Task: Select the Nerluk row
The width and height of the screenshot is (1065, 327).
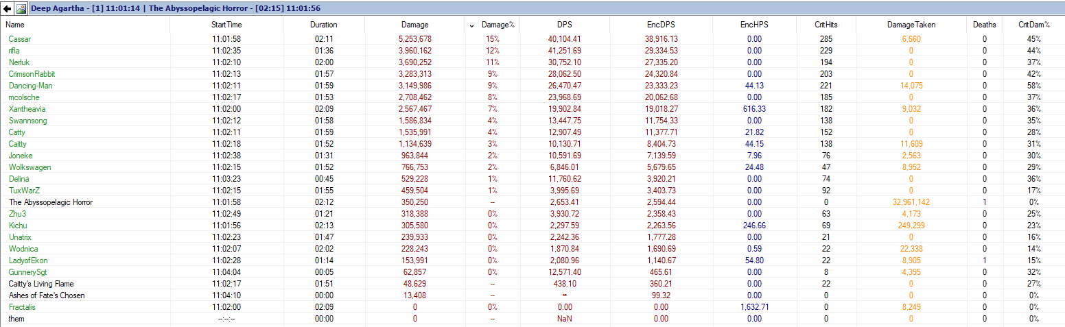Action: pyautogui.click(x=532, y=62)
